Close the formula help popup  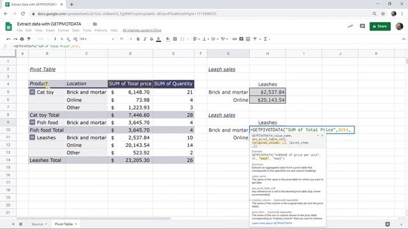tap(323, 135)
